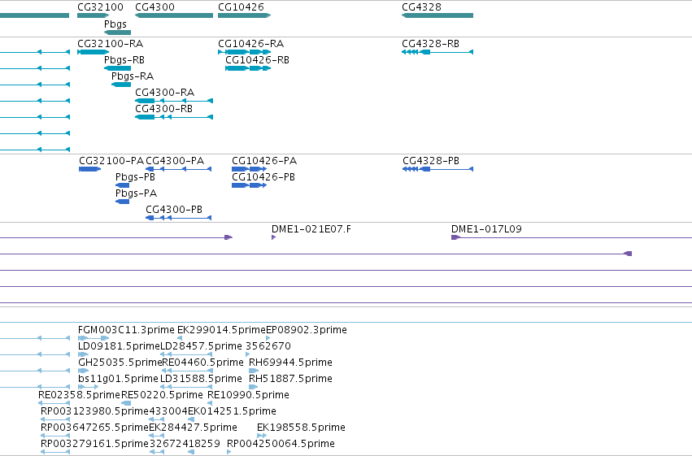Select transcript Pbgs-RB
The height and width of the screenshot is (456, 692).
point(117,68)
